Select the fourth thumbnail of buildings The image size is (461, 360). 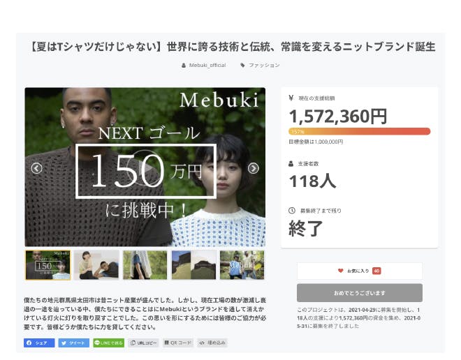(193, 265)
